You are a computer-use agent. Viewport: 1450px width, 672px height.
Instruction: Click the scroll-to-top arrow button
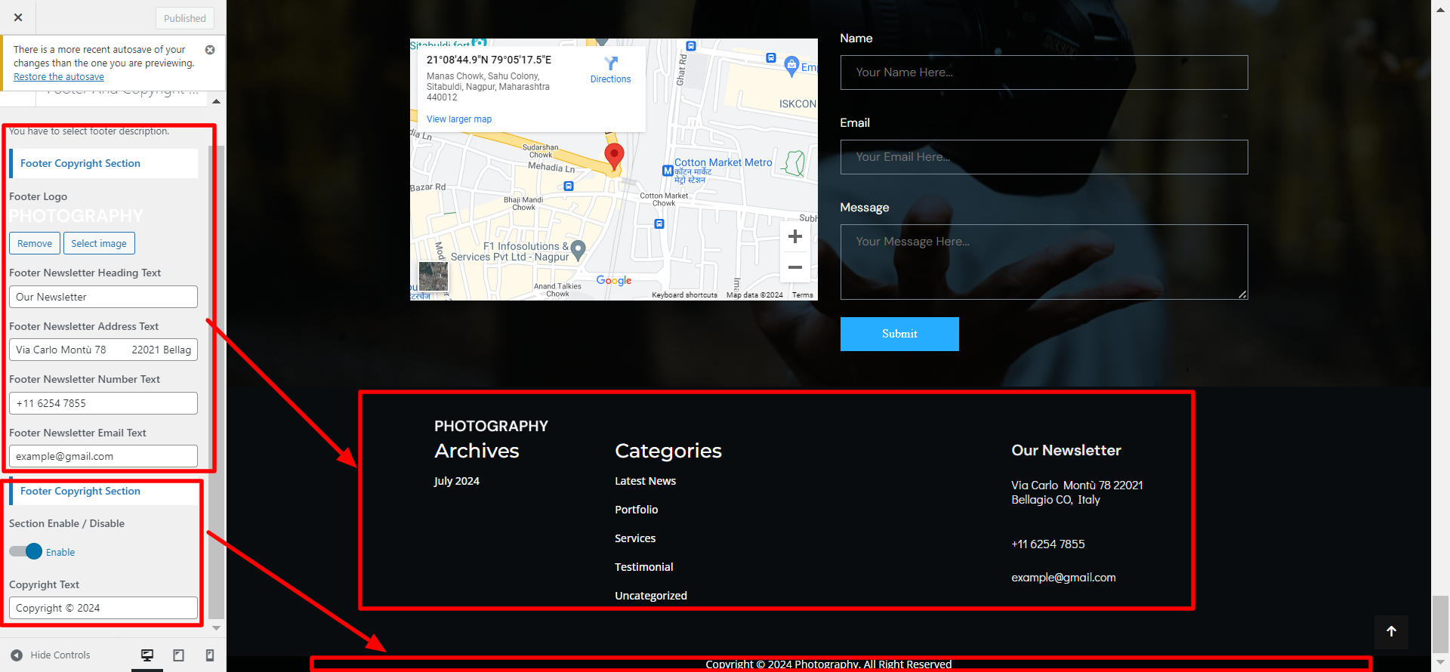[1391, 632]
